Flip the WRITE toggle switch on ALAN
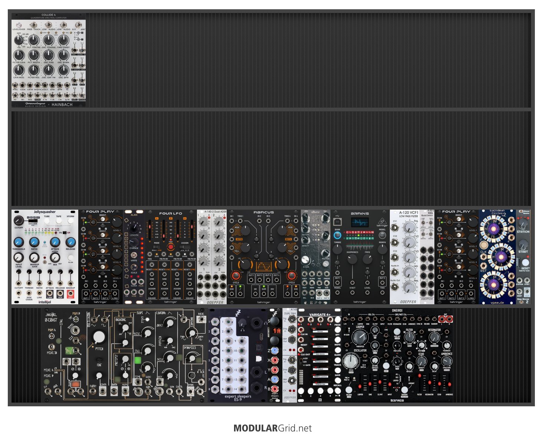 pyautogui.click(x=134, y=255)
